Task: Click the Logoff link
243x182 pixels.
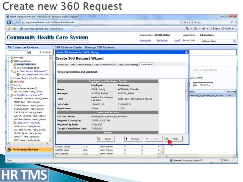Action: pyautogui.click(x=177, y=40)
